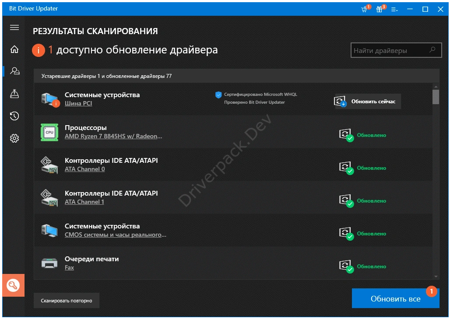Maximize the Bit Driver Updater window
Viewport: 450px width, 319px height.
click(425, 9)
